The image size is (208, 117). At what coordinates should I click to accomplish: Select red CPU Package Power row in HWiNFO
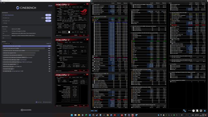pos(110,99)
